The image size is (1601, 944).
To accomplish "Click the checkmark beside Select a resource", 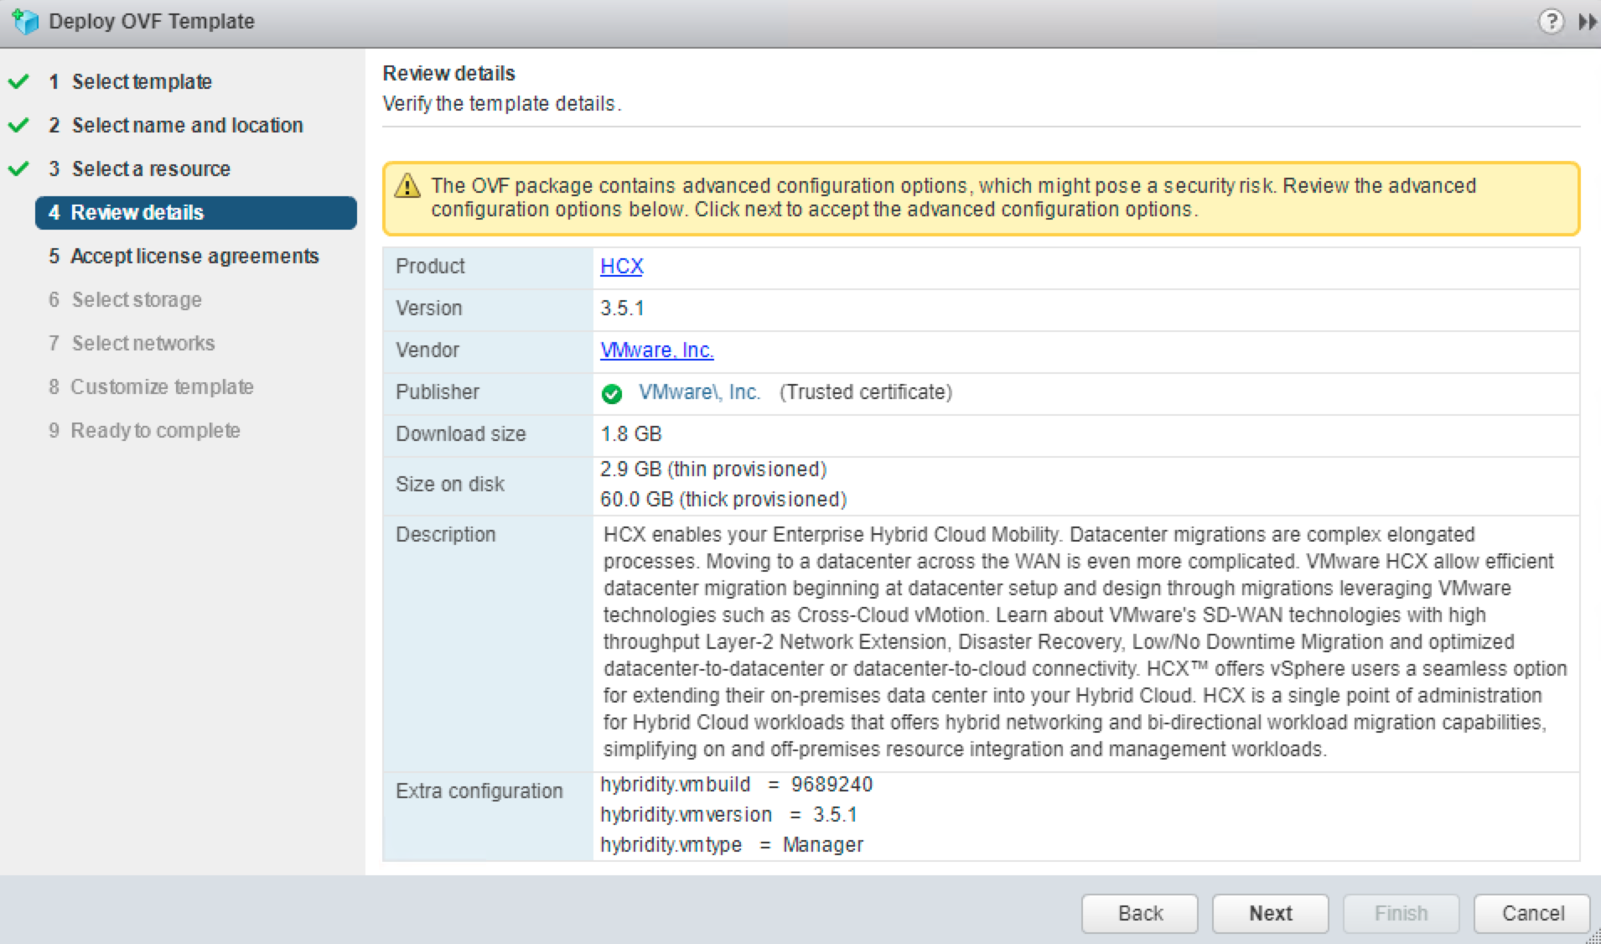I will (x=17, y=169).
